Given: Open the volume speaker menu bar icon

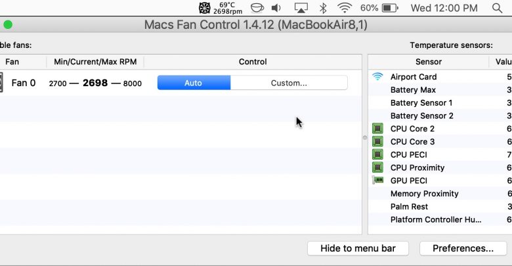Looking at the screenshot, I should pyautogui.click(x=276, y=8).
